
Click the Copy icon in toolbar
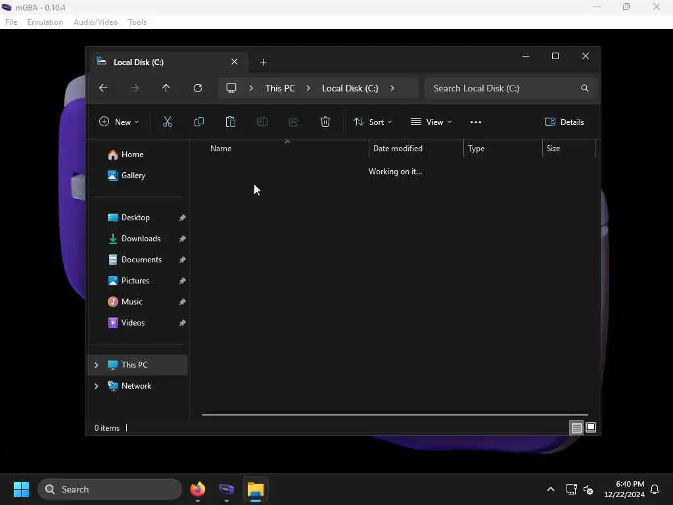(199, 122)
